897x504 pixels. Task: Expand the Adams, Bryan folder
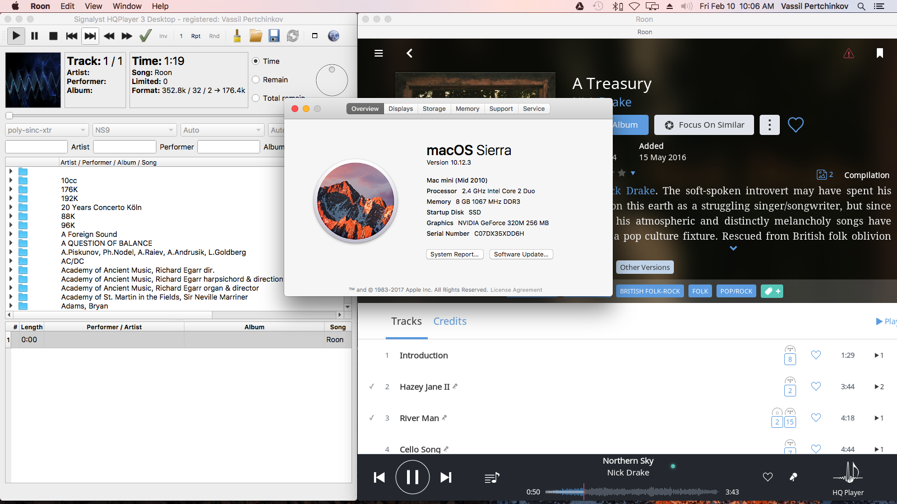click(x=11, y=306)
